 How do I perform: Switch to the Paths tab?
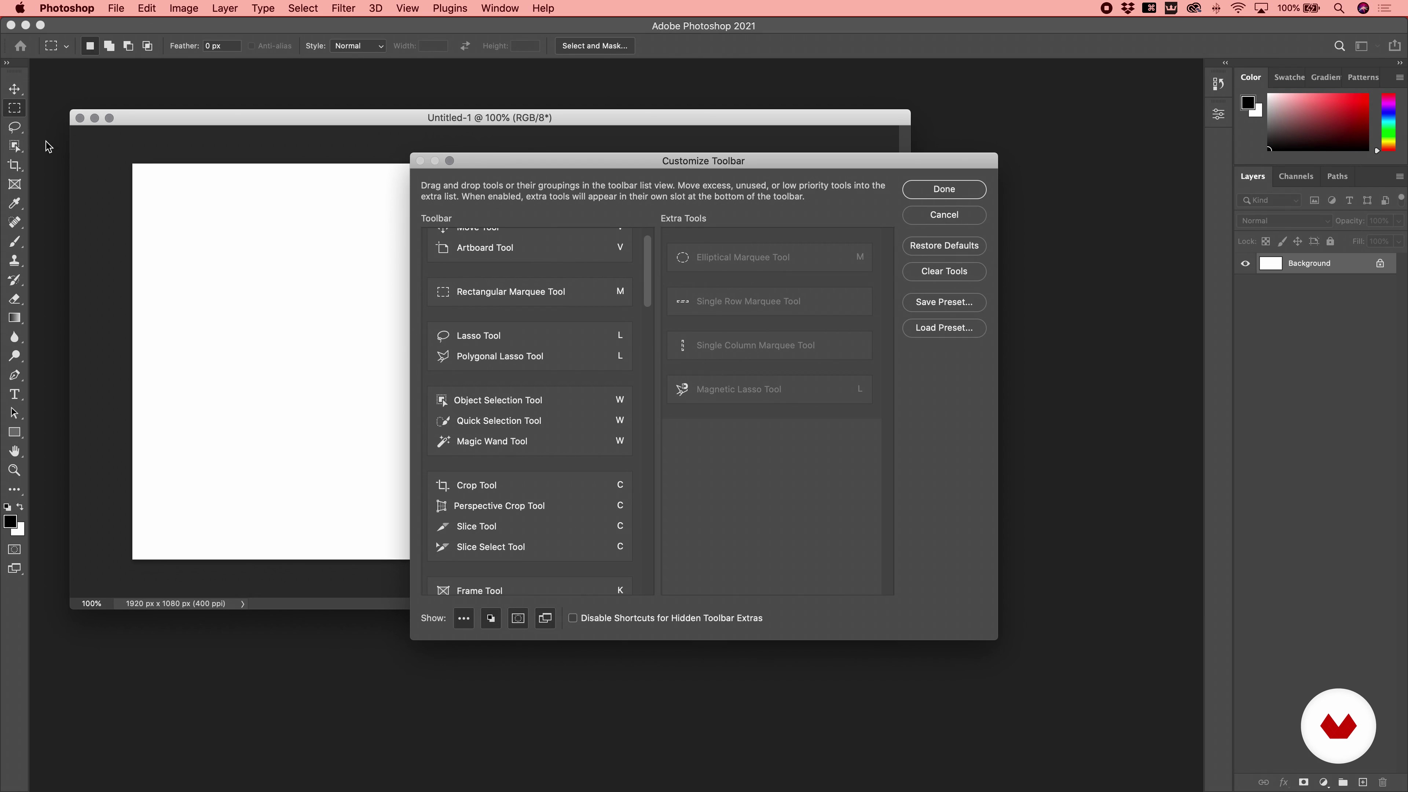(1337, 176)
